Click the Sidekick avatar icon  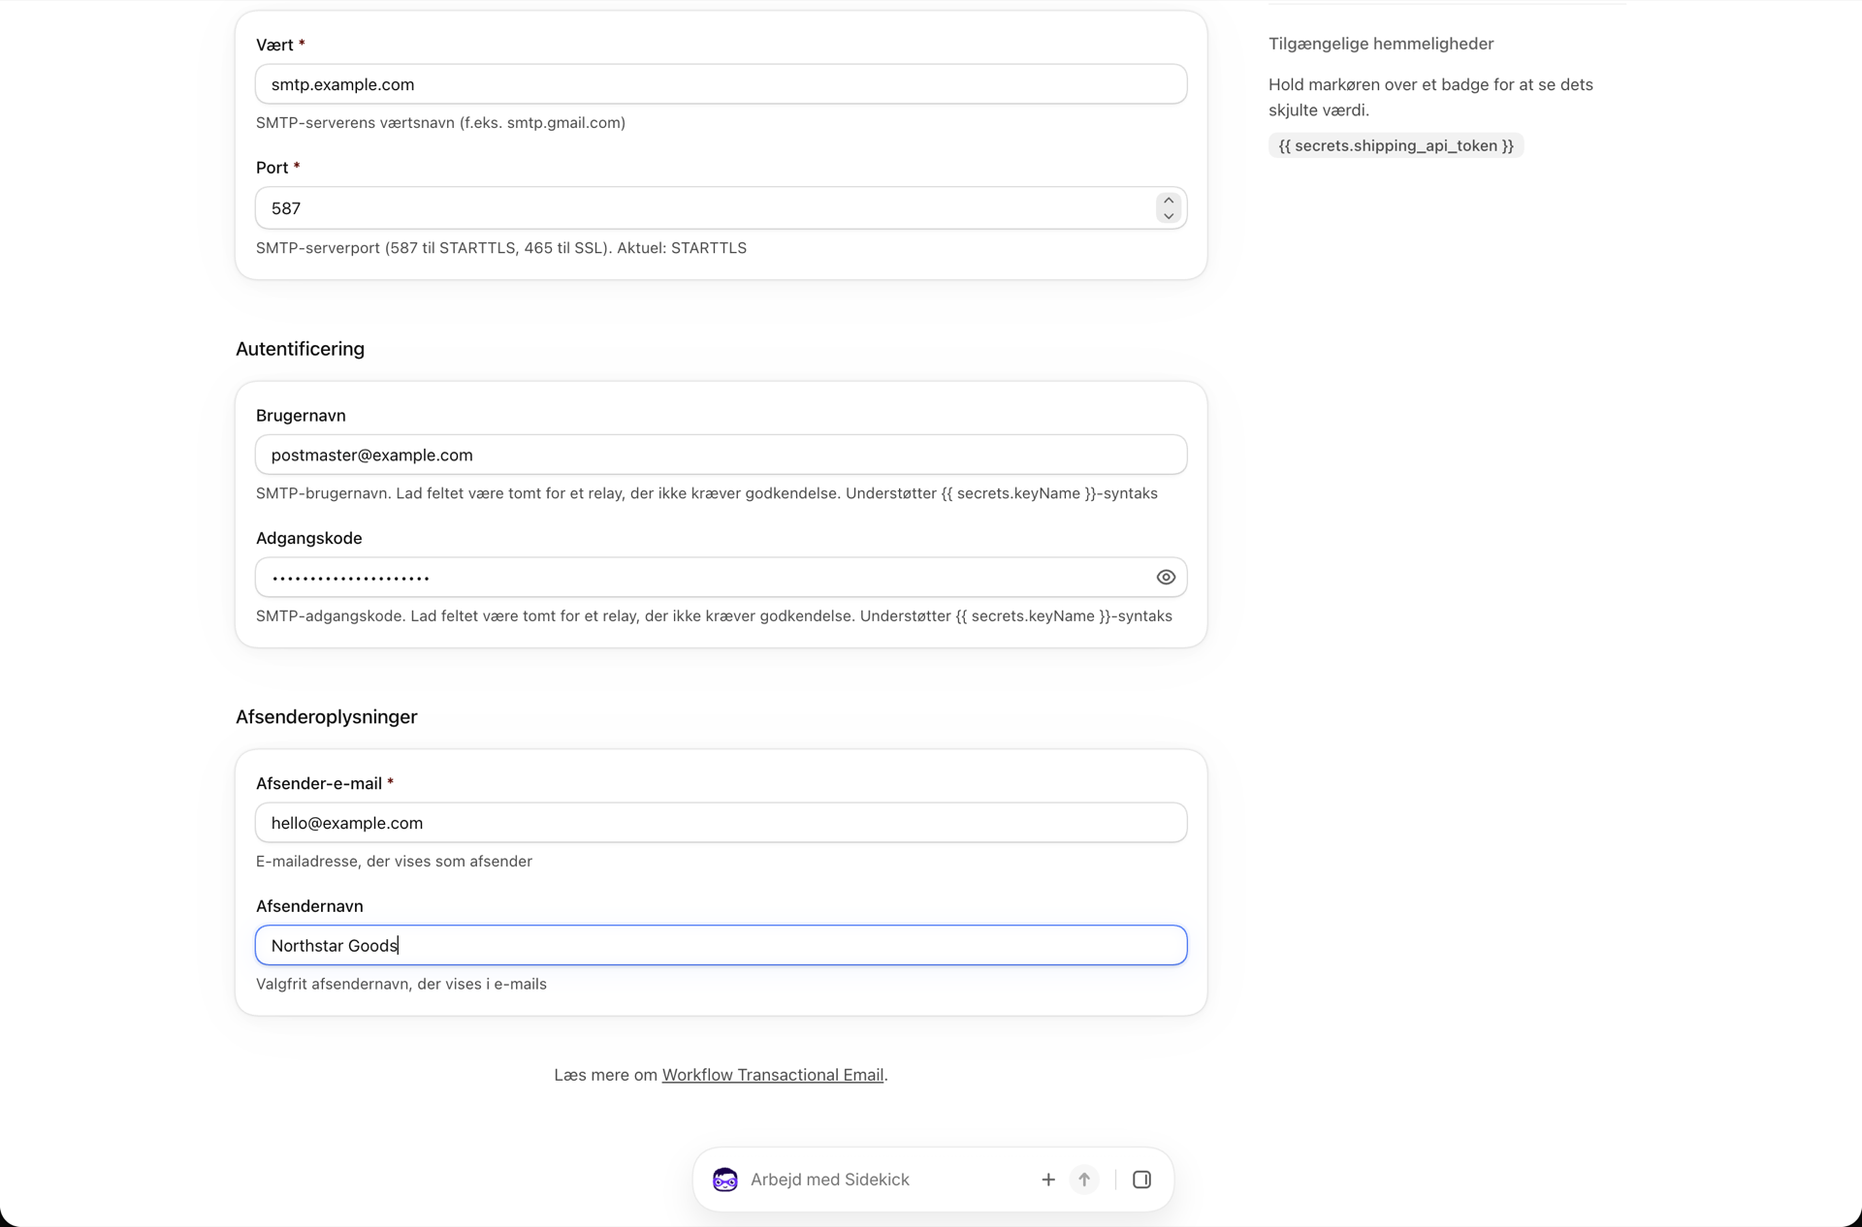pyautogui.click(x=725, y=1180)
